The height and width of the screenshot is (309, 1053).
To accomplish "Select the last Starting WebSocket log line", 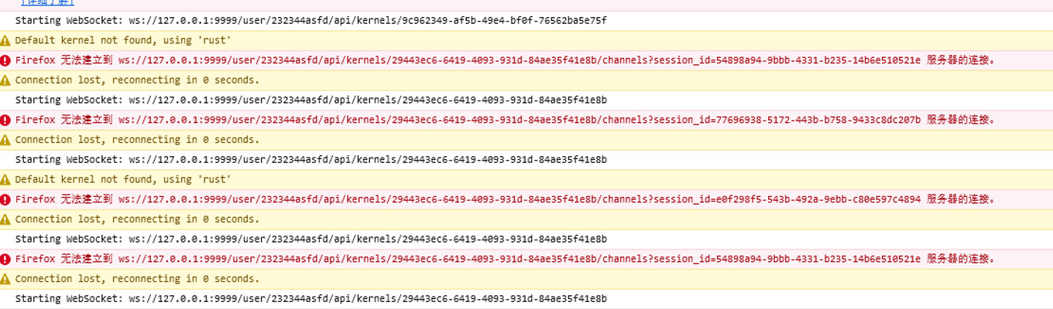I will click(x=310, y=299).
